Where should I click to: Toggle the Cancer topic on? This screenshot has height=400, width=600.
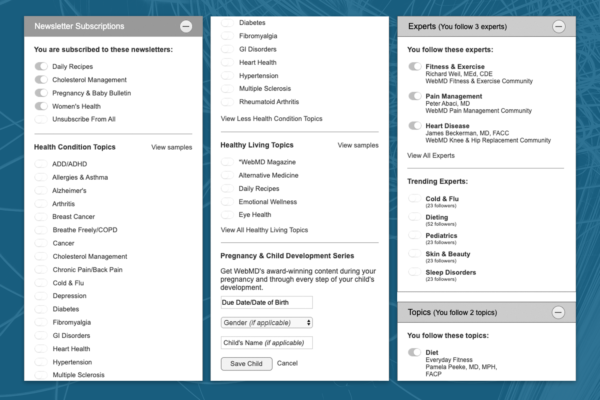click(x=41, y=243)
